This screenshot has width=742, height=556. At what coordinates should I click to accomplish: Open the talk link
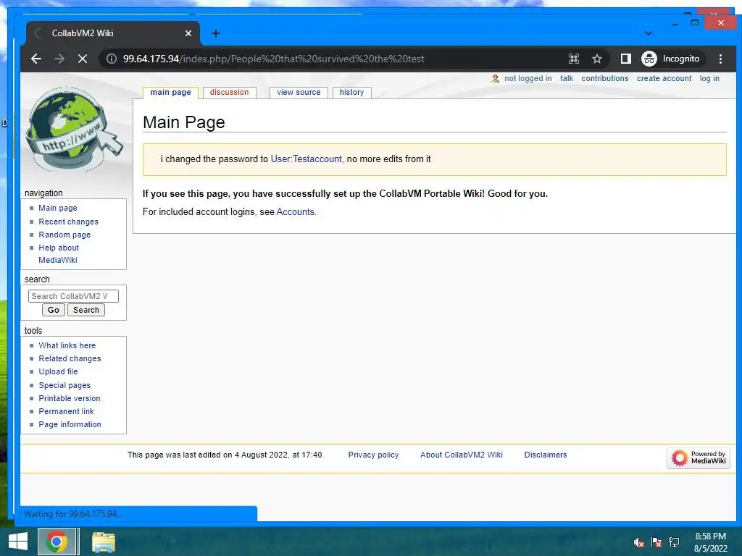click(x=567, y=78)
